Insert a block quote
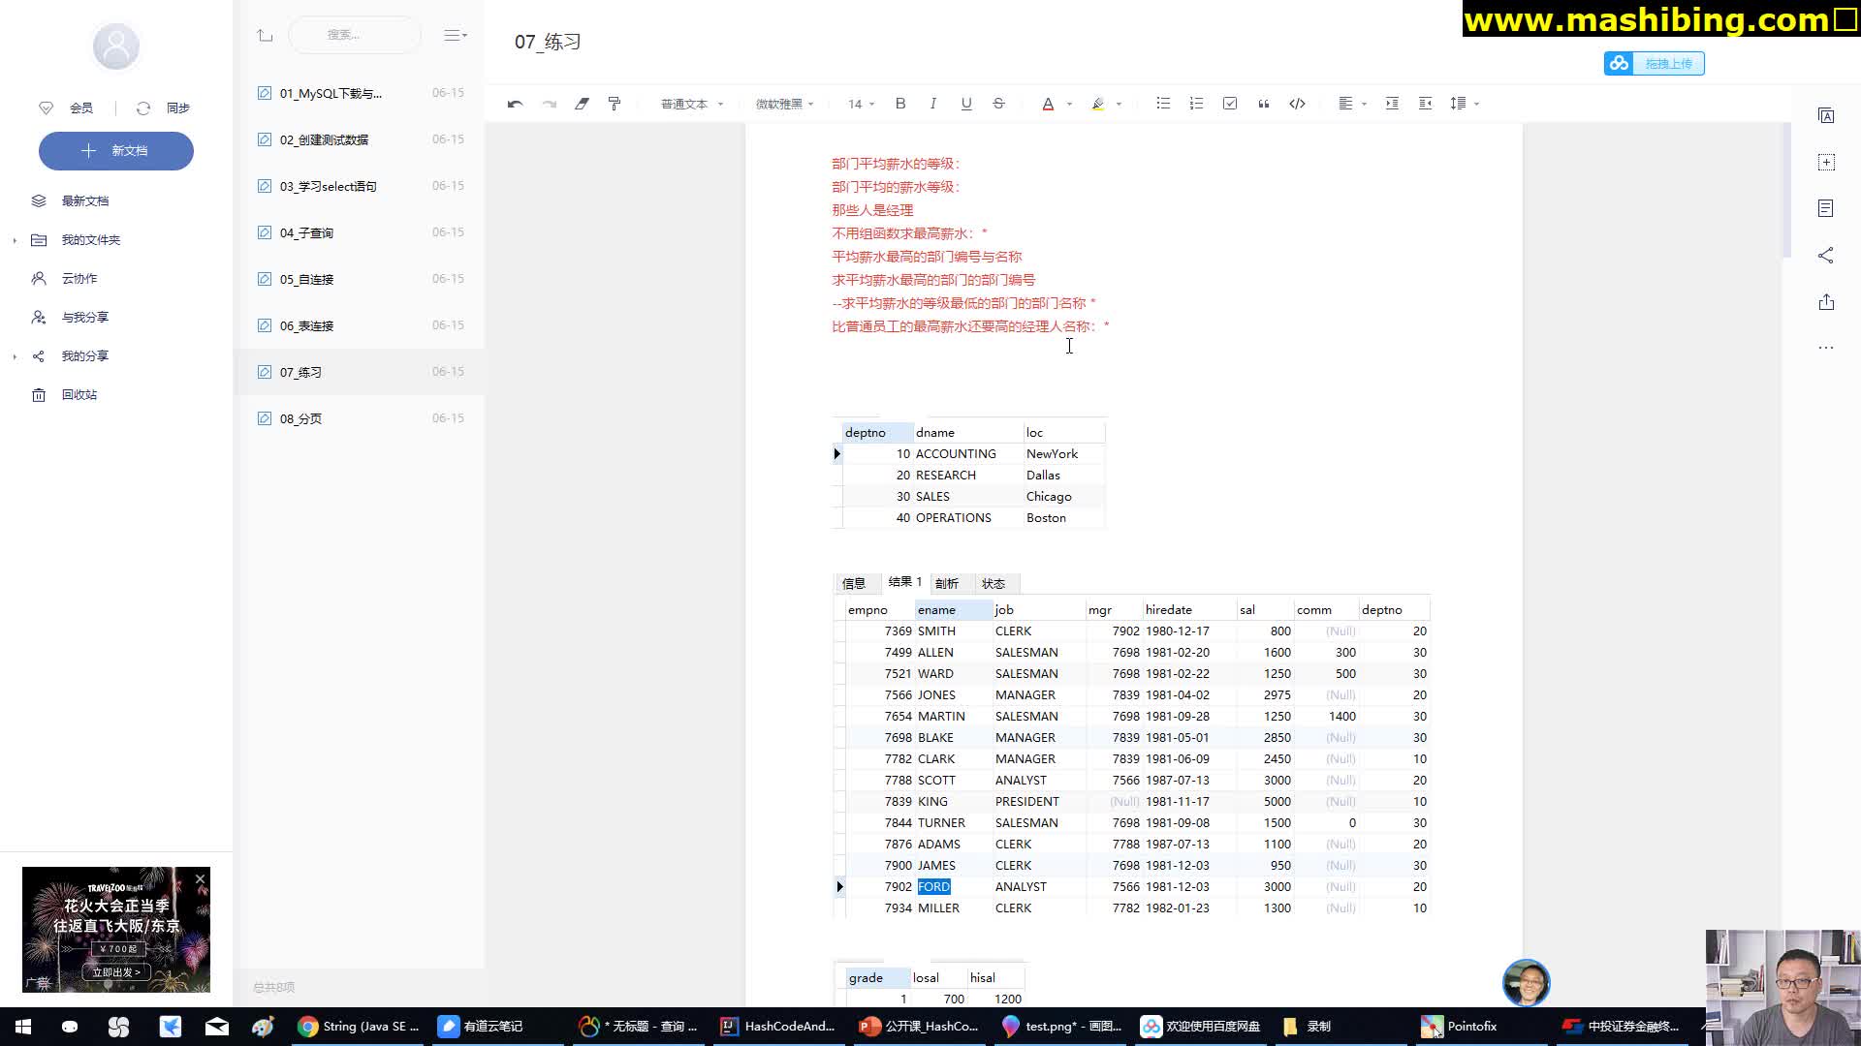 pos(1263,104)
